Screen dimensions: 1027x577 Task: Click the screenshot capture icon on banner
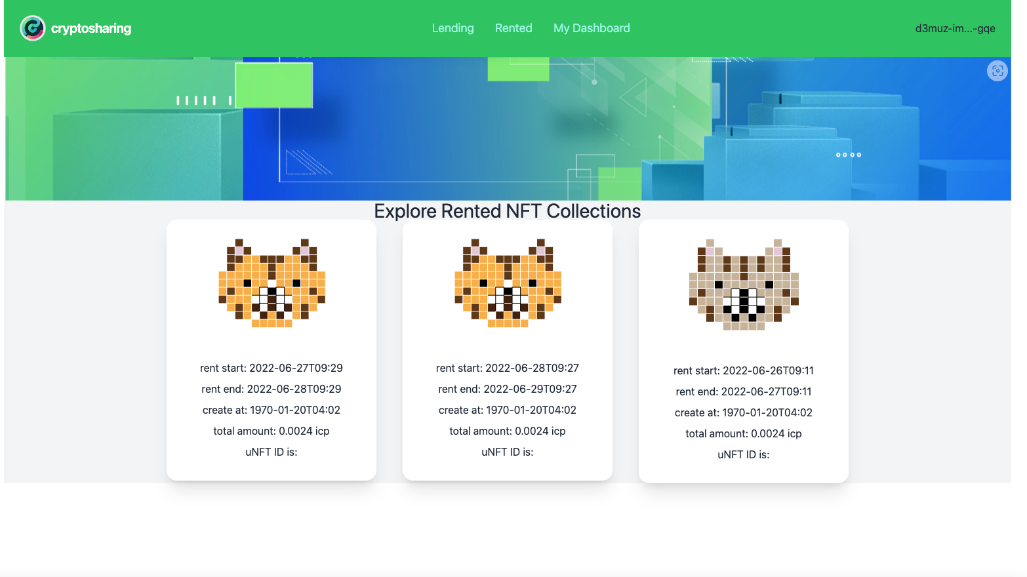(997, 71)
